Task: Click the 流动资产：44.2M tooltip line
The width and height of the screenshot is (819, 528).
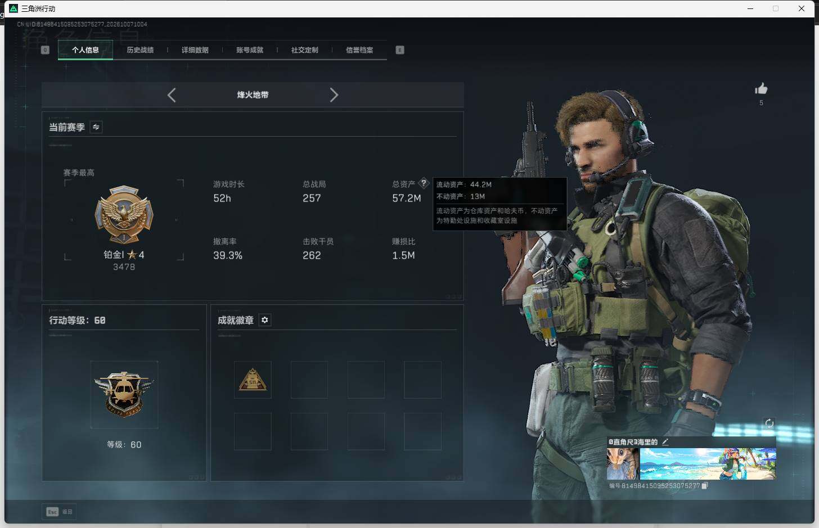Action: pyautogui.click(x=464, y=184)
